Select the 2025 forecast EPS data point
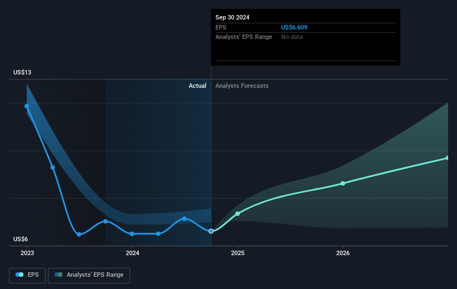Viewport: 457px width, 289px height. click(238, 213)
